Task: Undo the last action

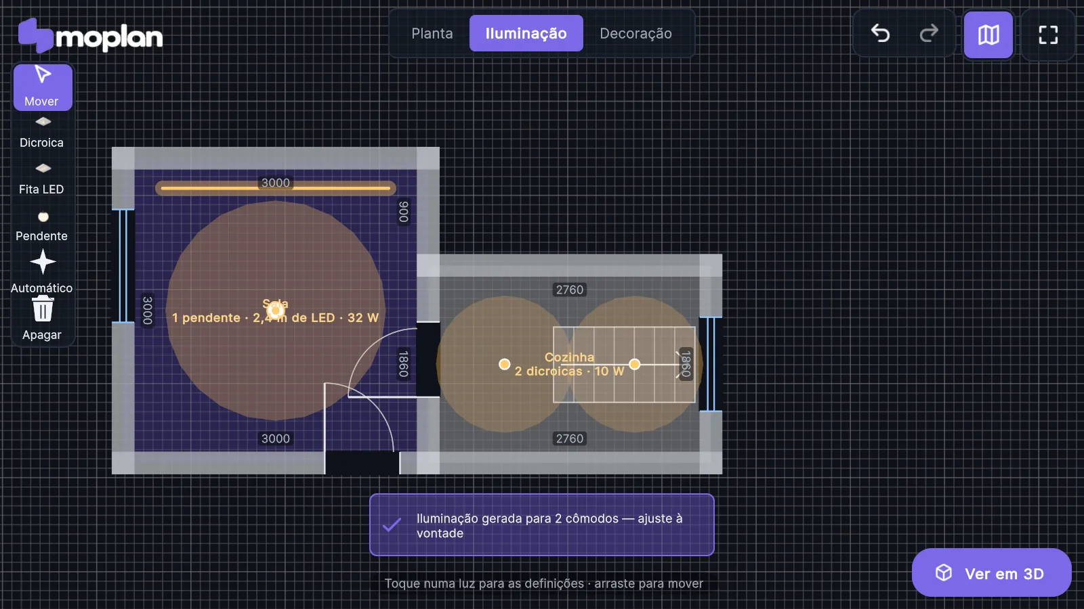Action: 880,33
